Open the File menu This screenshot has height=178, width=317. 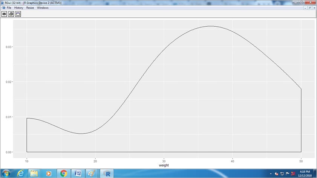click(x=9, y=8)
